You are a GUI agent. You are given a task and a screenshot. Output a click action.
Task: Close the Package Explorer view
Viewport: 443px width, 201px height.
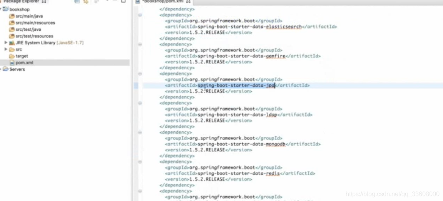click(44, 2)
